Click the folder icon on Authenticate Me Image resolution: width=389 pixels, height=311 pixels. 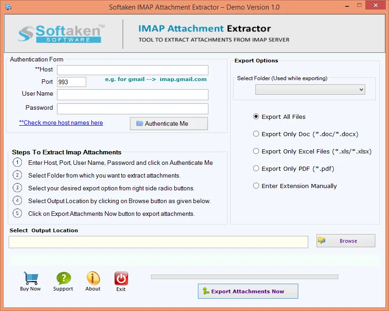[x=140, y=123]
